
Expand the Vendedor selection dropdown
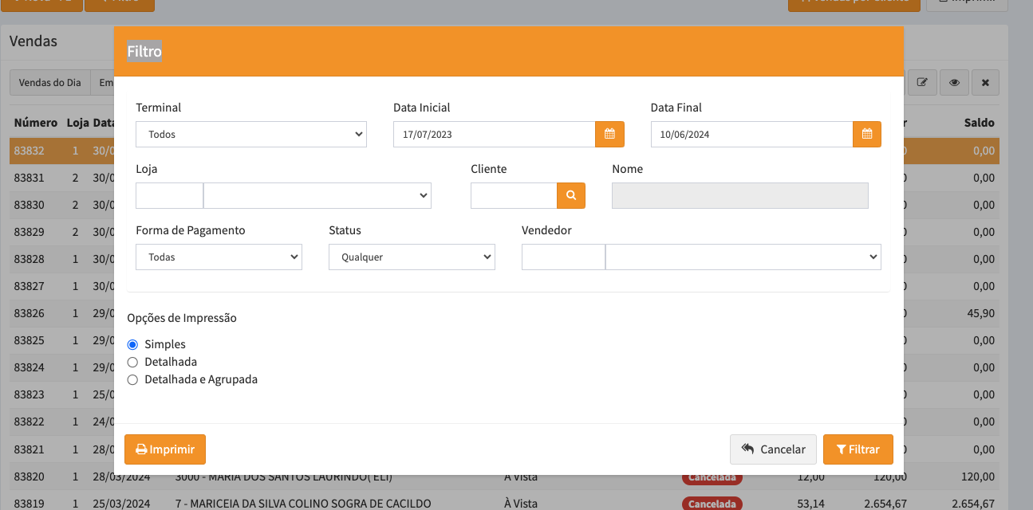[x=743, y=257]
